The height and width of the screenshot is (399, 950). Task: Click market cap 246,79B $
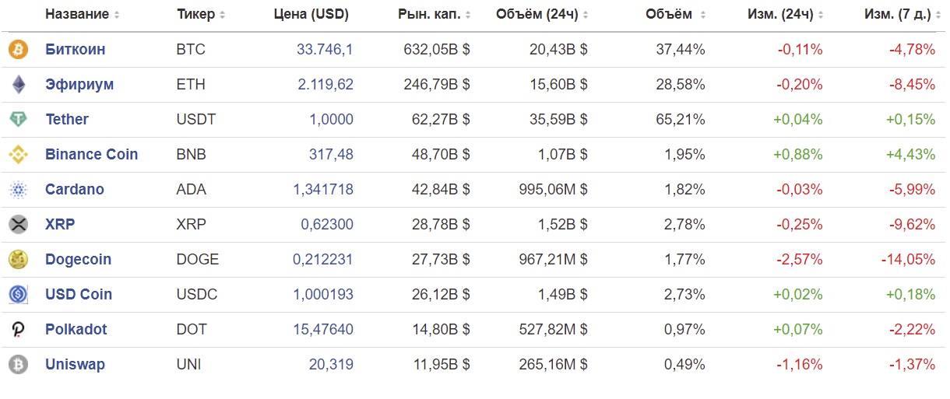[x=437, y=85]
